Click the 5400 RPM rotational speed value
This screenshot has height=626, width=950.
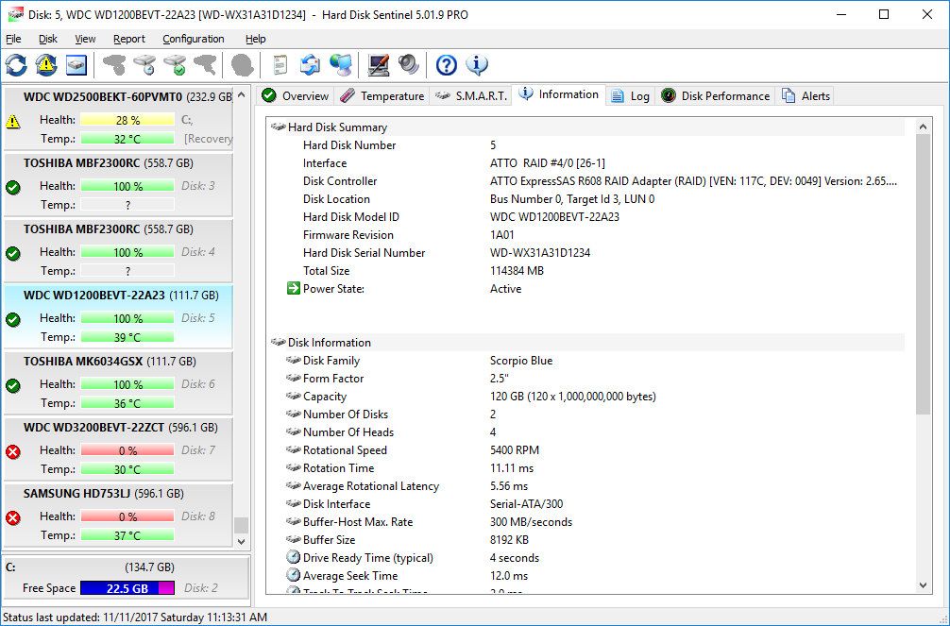(x=515, y=450)
